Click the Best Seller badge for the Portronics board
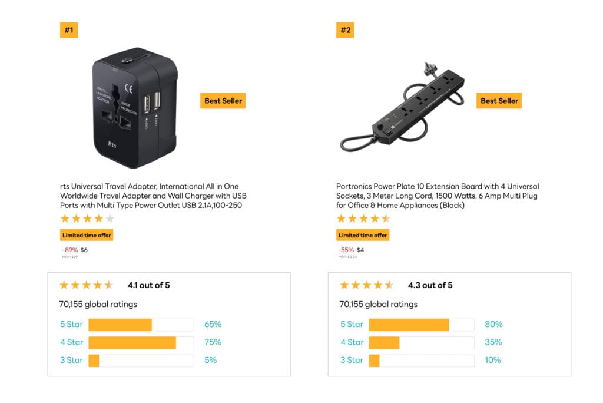 [x=499, y=101]
